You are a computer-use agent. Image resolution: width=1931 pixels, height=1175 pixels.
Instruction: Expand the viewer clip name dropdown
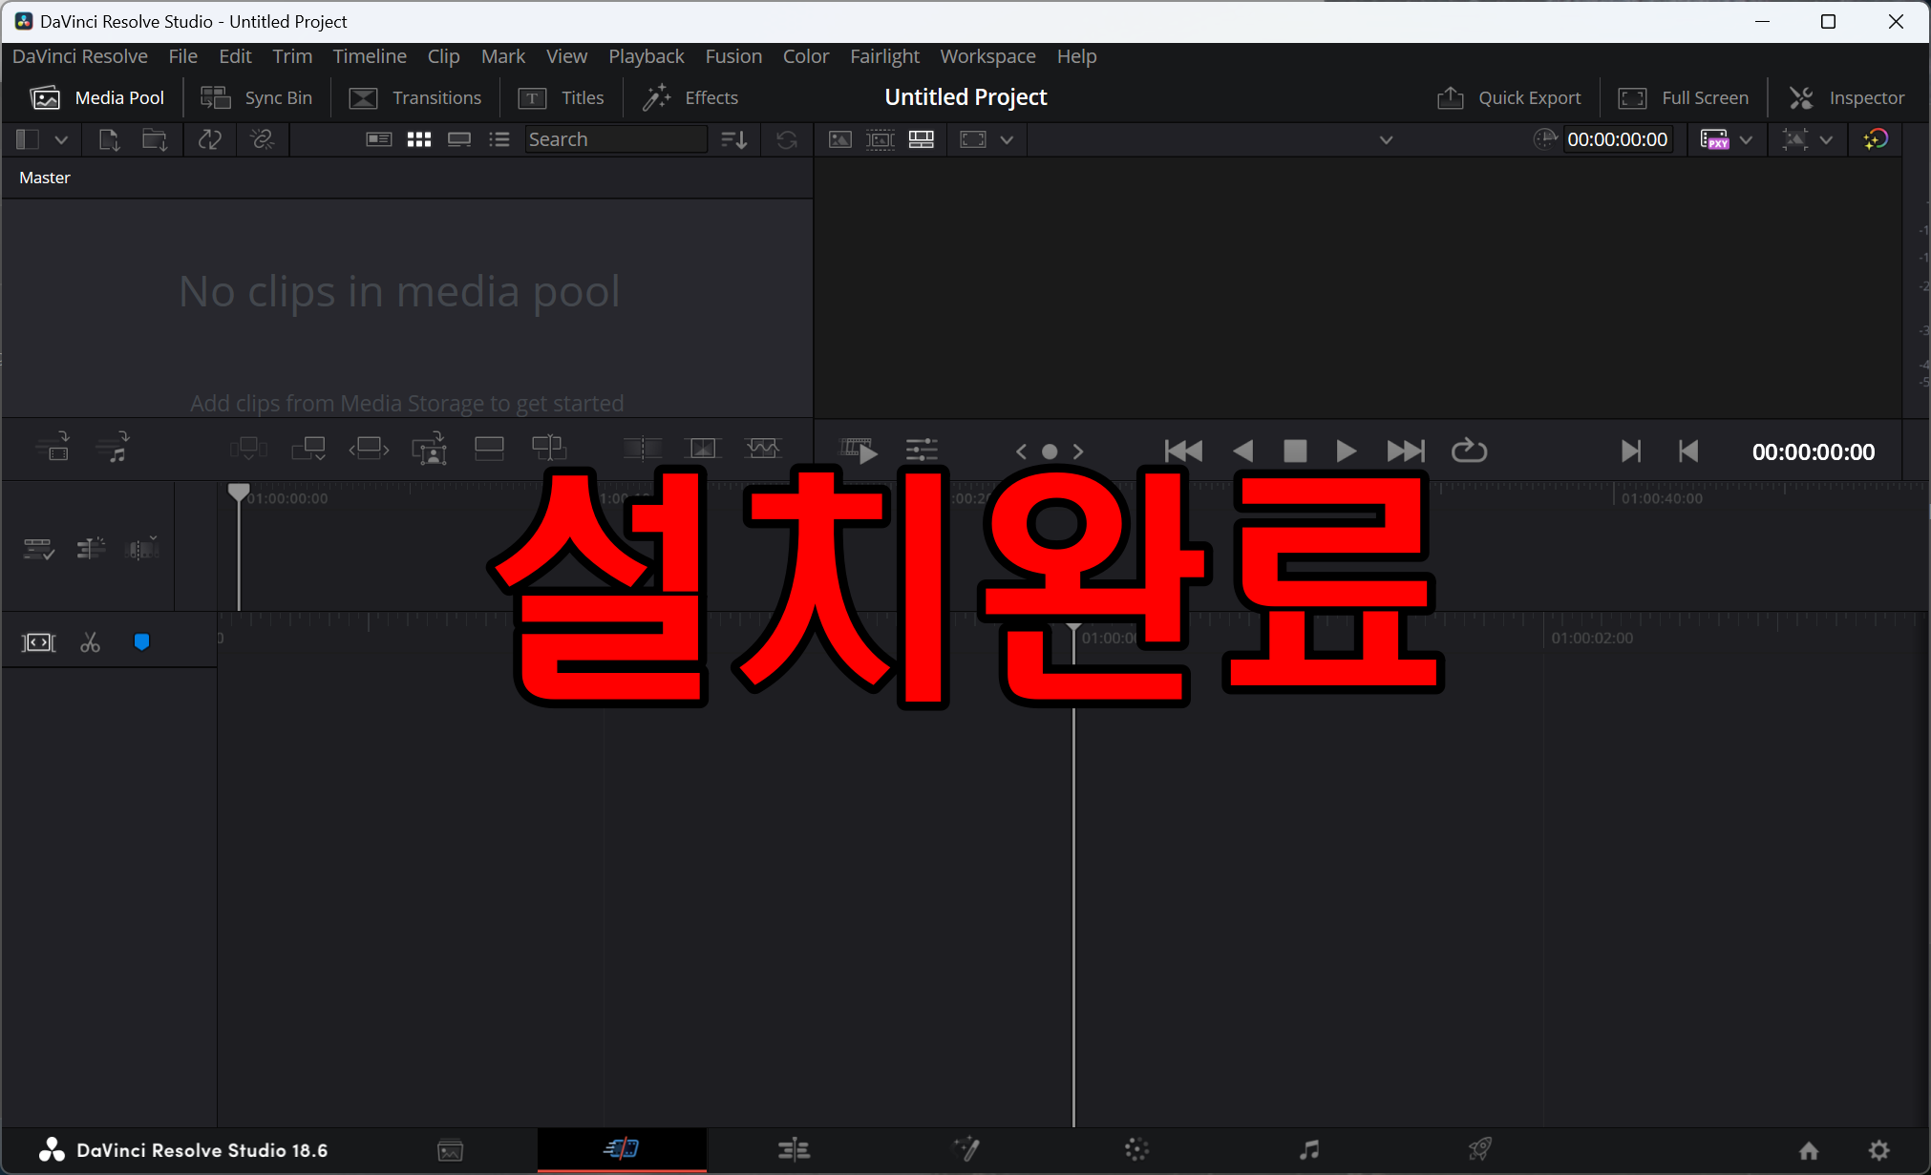click(1386, 139)
